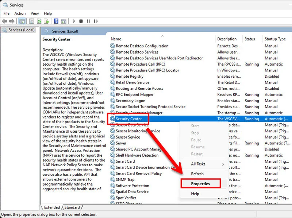Viewport: 292px width, 218px height.
Task: Click gear icon of Shell Hardware Detection
Action: 112,155
